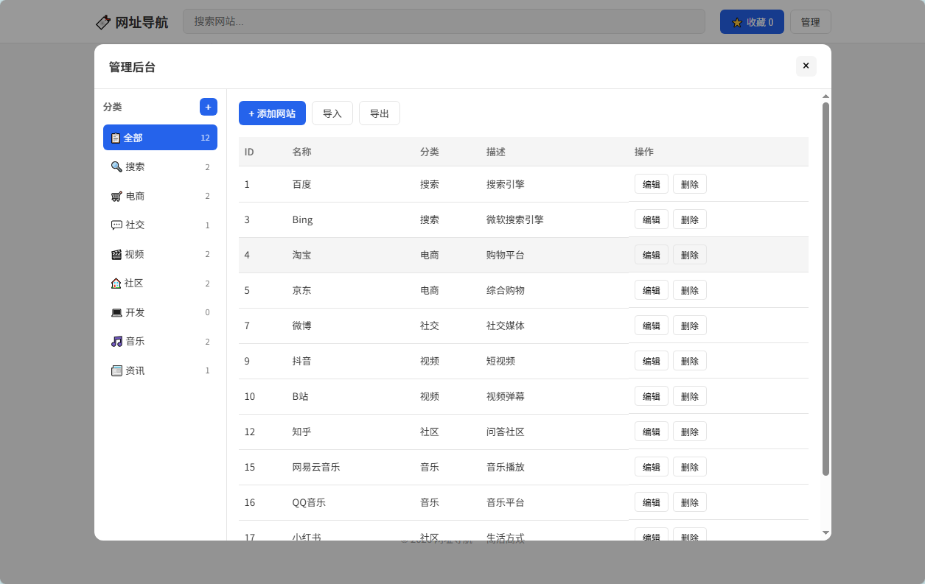Viewport: 925px width, 584px height.
Task: Click the 电商 shopping cart category icon
Action: pyautogui.click(x=116, y=196)
